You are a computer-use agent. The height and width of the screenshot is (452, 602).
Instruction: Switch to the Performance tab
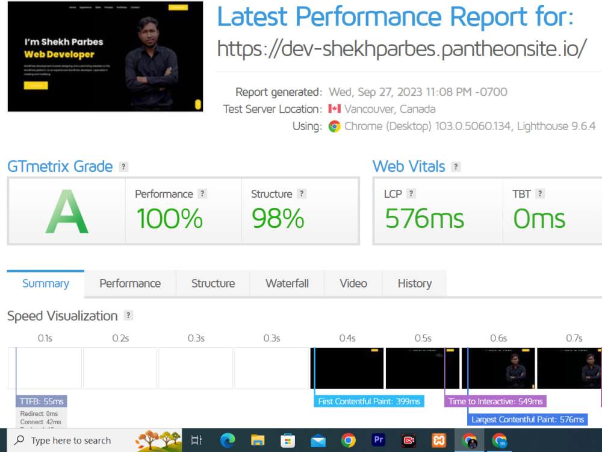click(x=130, y=284)
